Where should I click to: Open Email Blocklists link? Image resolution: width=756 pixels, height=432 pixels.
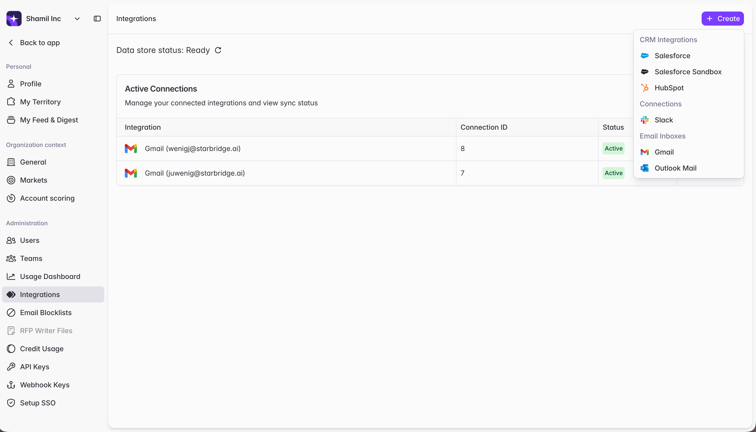(46, 313)
